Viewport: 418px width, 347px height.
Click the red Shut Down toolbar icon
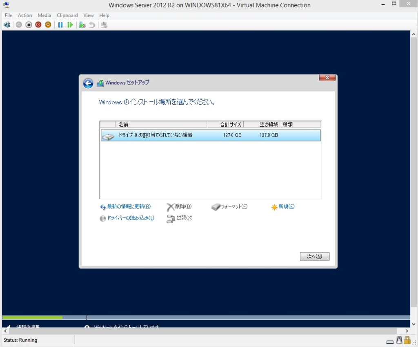click(38, 25)
